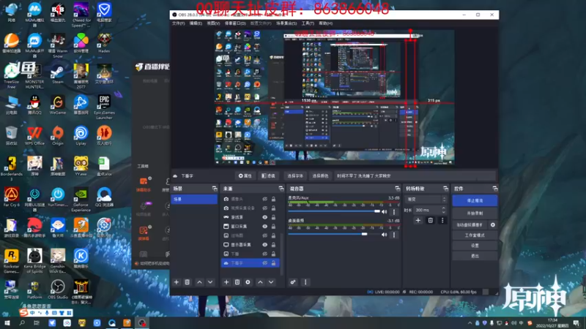Screen dimensions: 586x329
Task: Open 工具(T) menu in OBS
Action: click(308, 23)
